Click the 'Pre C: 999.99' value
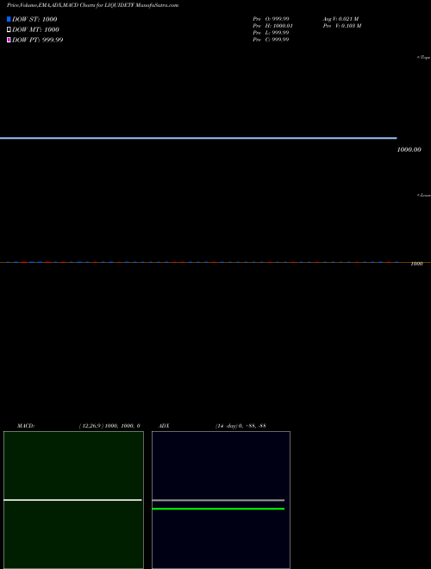Image resolution: width=431 pixels, height=569 pixels. click(x=271, y=40)
